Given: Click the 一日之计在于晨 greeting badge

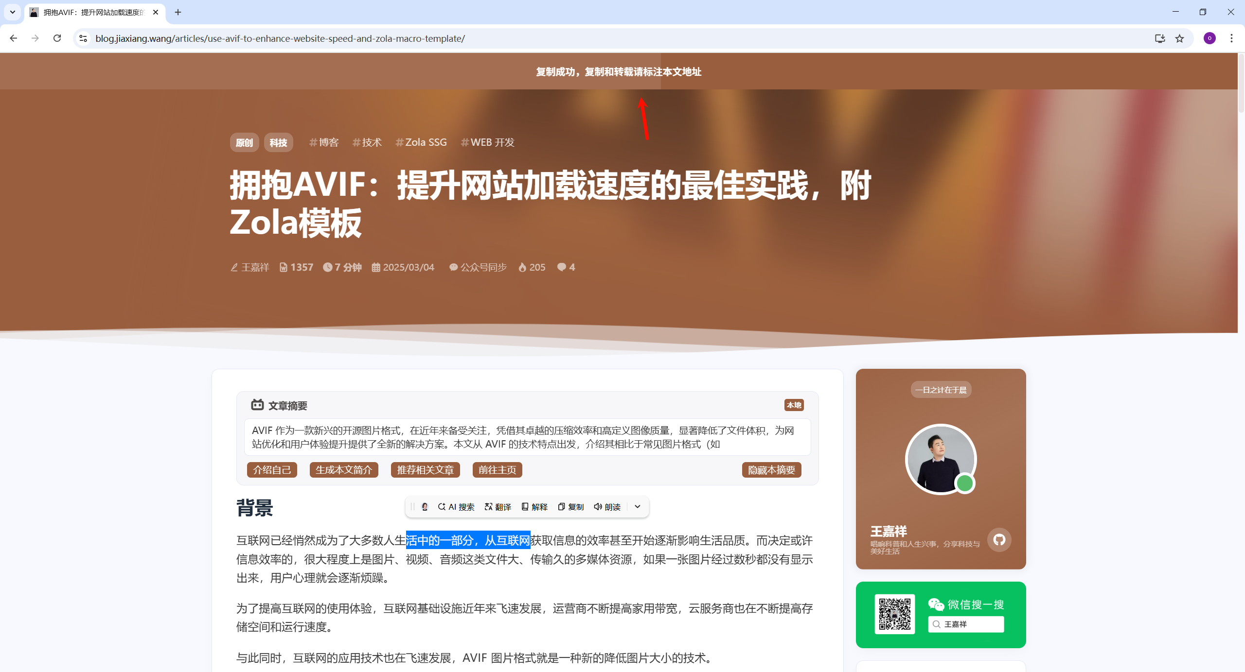Looking at the screenshot, I should tap(941, 390).
